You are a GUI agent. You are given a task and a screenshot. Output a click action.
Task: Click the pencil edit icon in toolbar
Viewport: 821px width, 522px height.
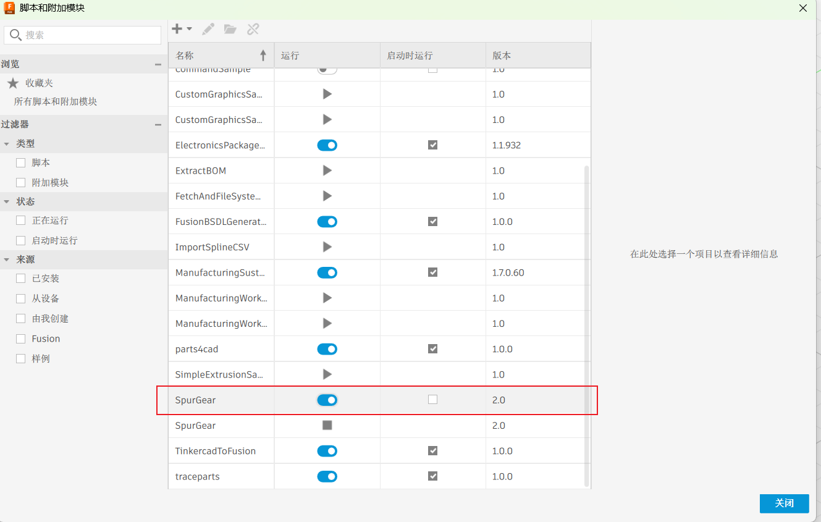[208, 29]
